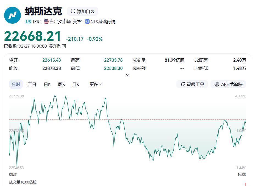Click the current price 22668.21
Screen dimensions: 253x186
point(33,36)
